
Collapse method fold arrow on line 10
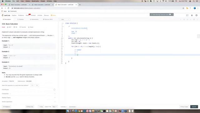pyautogui.click(x=63, y=38)
